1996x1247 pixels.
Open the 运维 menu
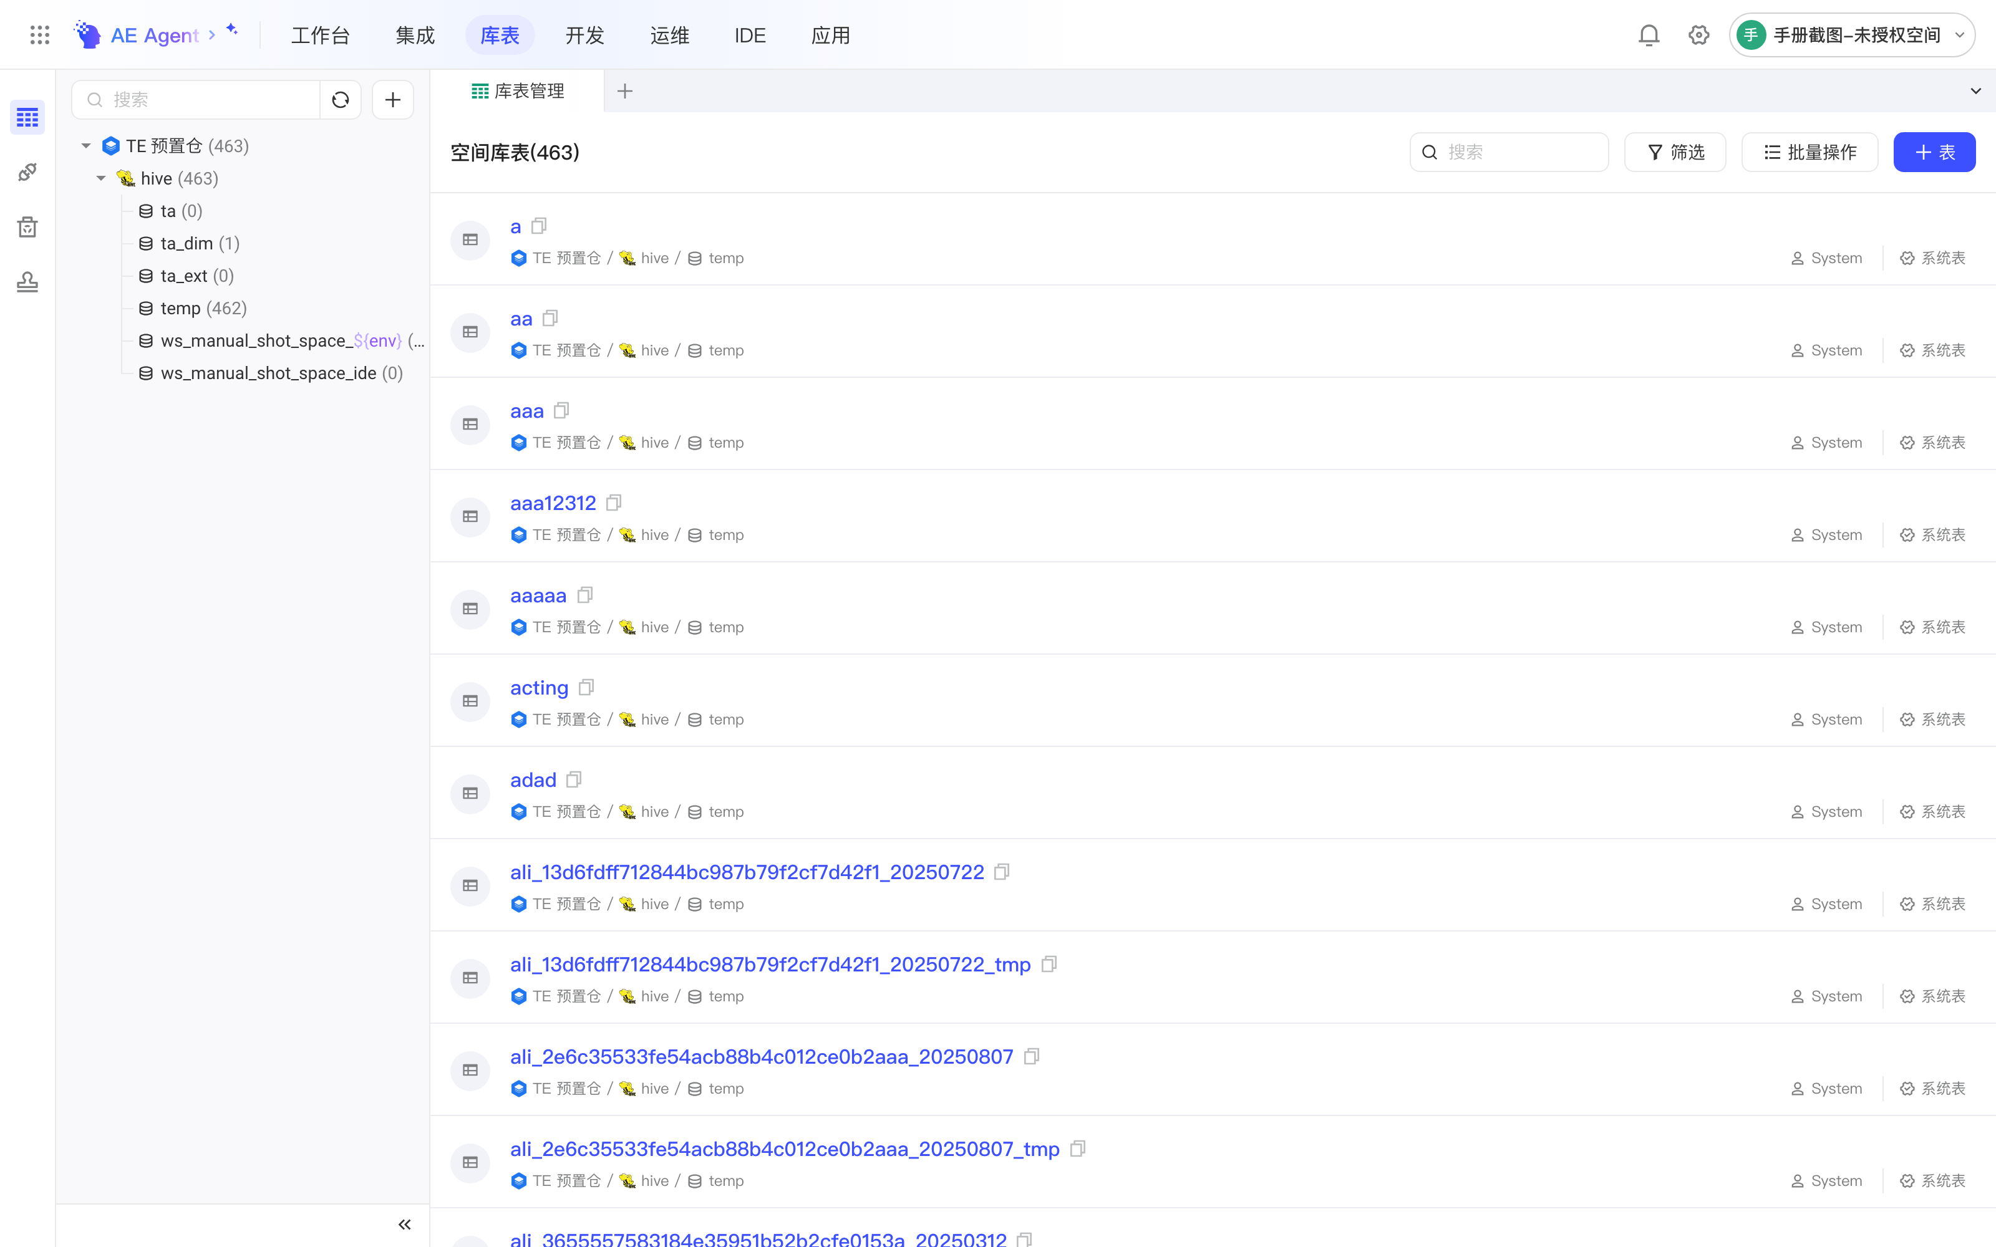670,36
